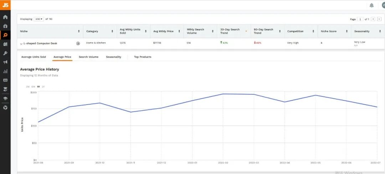385x174 pixels.
Task: Set chart range to 2Y
Action: (x=43, y=87)
